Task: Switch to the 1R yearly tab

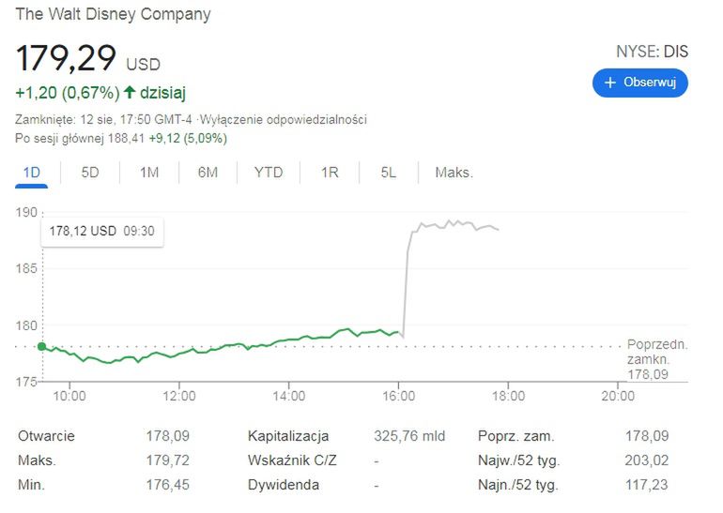Action: click(329, 173)
